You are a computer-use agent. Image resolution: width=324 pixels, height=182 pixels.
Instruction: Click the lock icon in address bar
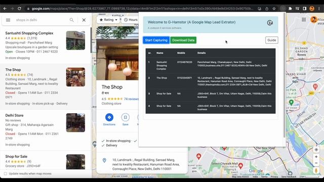coord(28,9)
